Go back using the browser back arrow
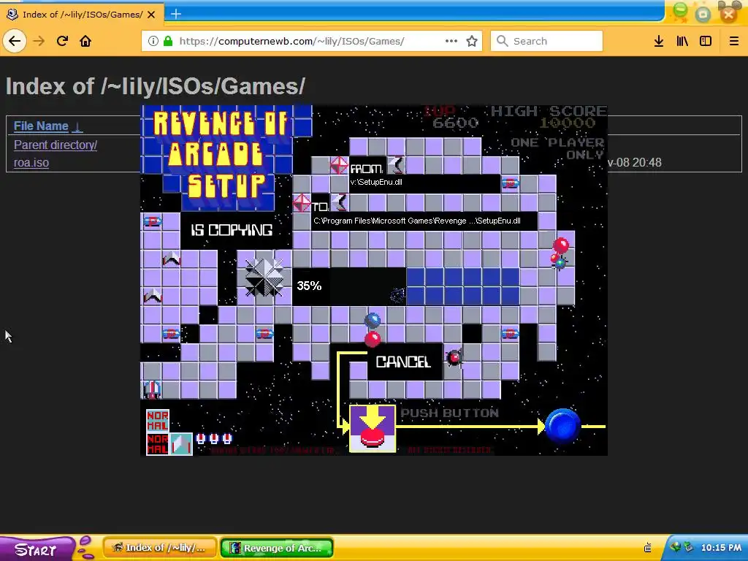The height and width of the screenshot is (561, 748). [15, 41]
